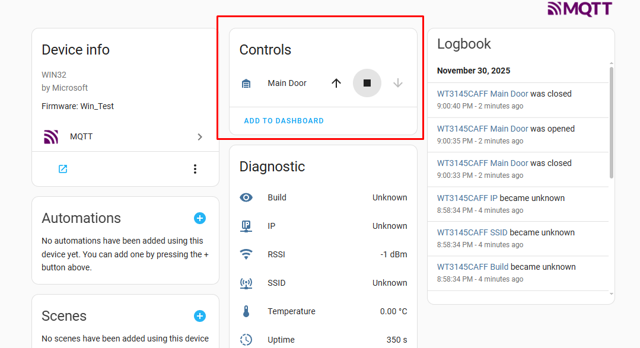Click the purple MQTT icon in Device info
This screenshot has width=640, height=348.
[51, 137]
